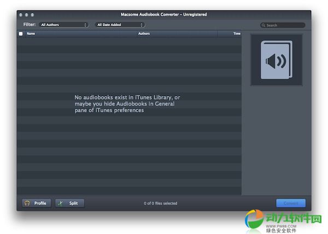
Task: Click the headphones icon on Profile
Action: click(x=27, y=203)
